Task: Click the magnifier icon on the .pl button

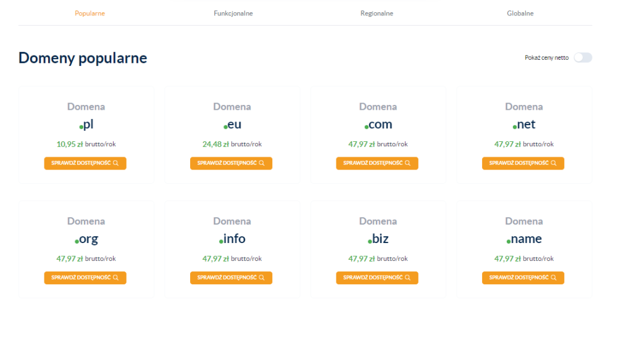Action: click(115, 163)
